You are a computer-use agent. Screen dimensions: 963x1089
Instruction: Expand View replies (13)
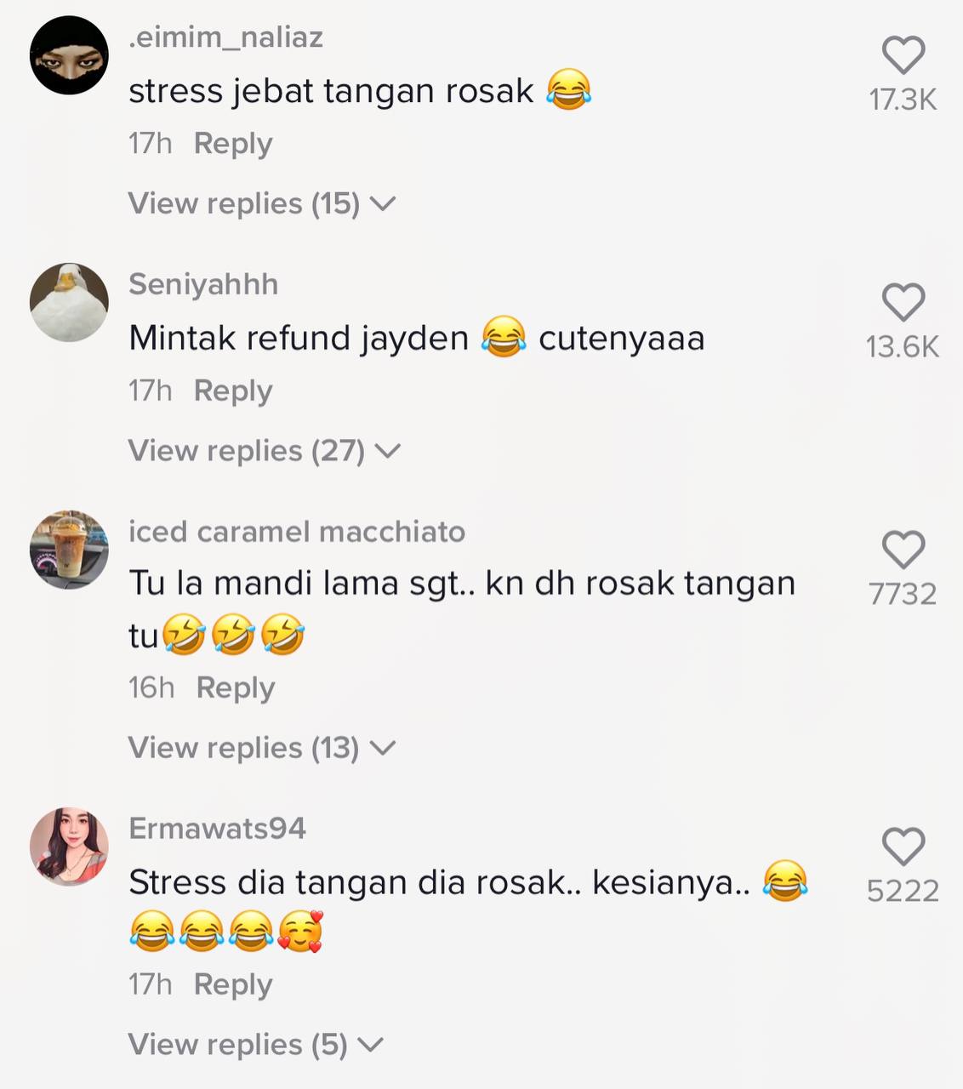click(x=262, y=748)
